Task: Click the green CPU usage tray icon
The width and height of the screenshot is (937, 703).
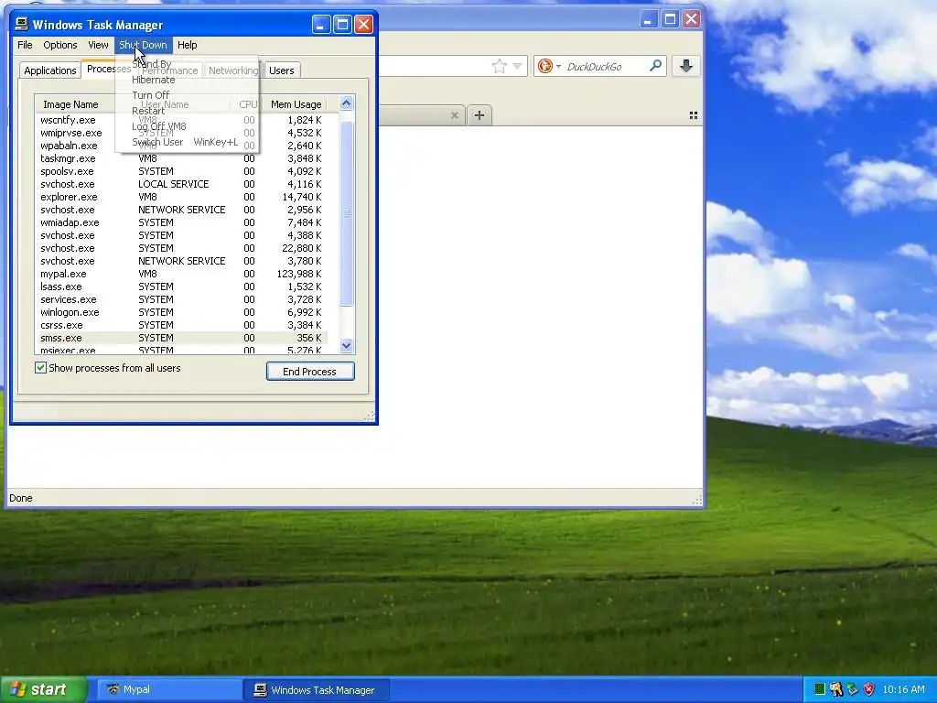Action: (820, 689)
